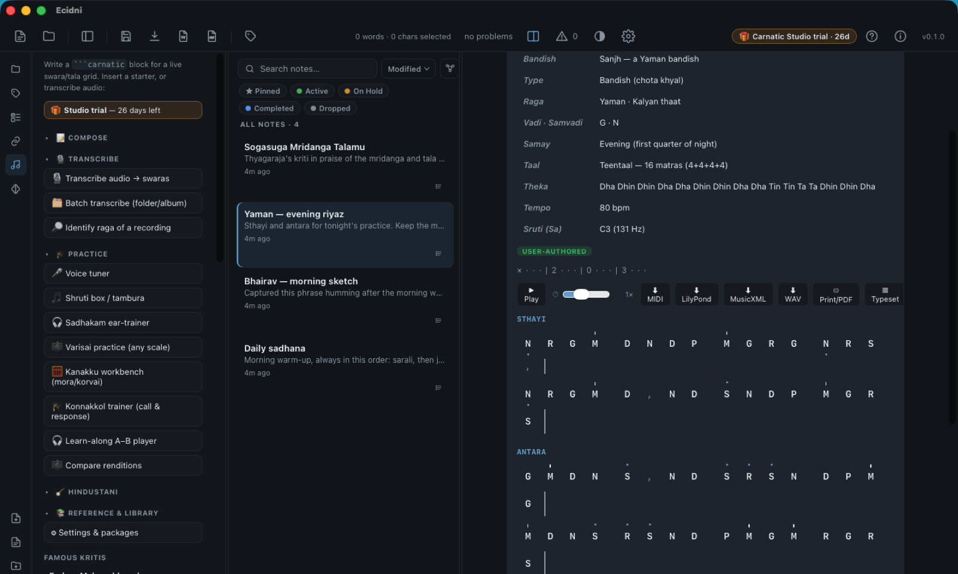Click the menu icon on Daily sadhana note
This screenshot has width=958, height=574.
click(438, 387)
